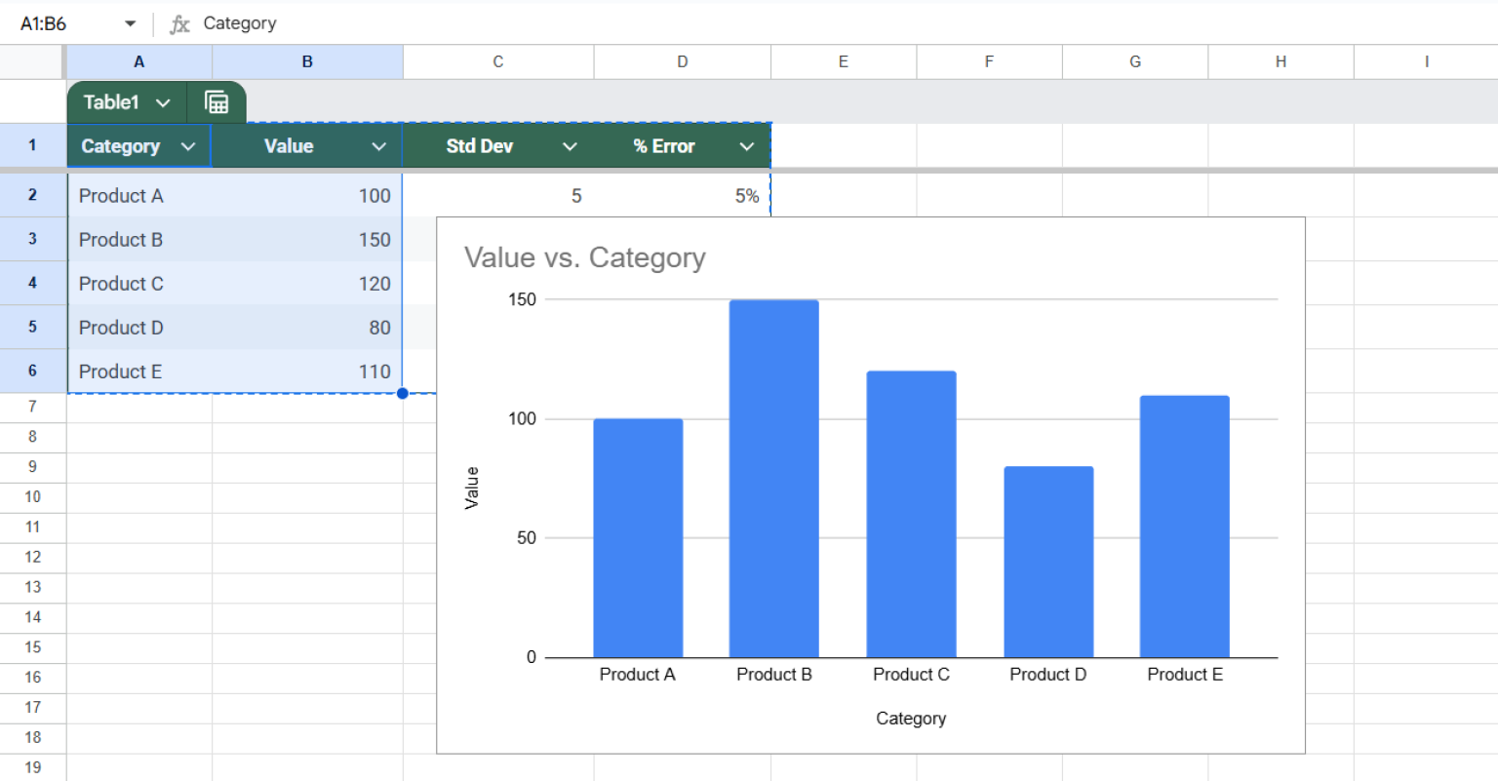Open the Name Box range dropdown arrow
The width and height of the screenshot is (1498, 781).
pos(128,22)
